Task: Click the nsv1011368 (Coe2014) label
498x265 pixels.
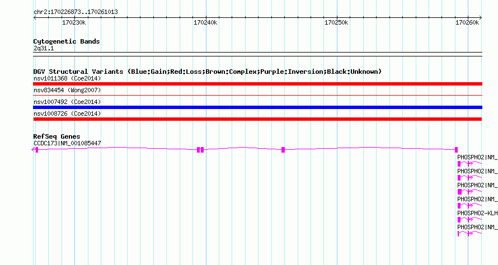Action: coord(67,78)
